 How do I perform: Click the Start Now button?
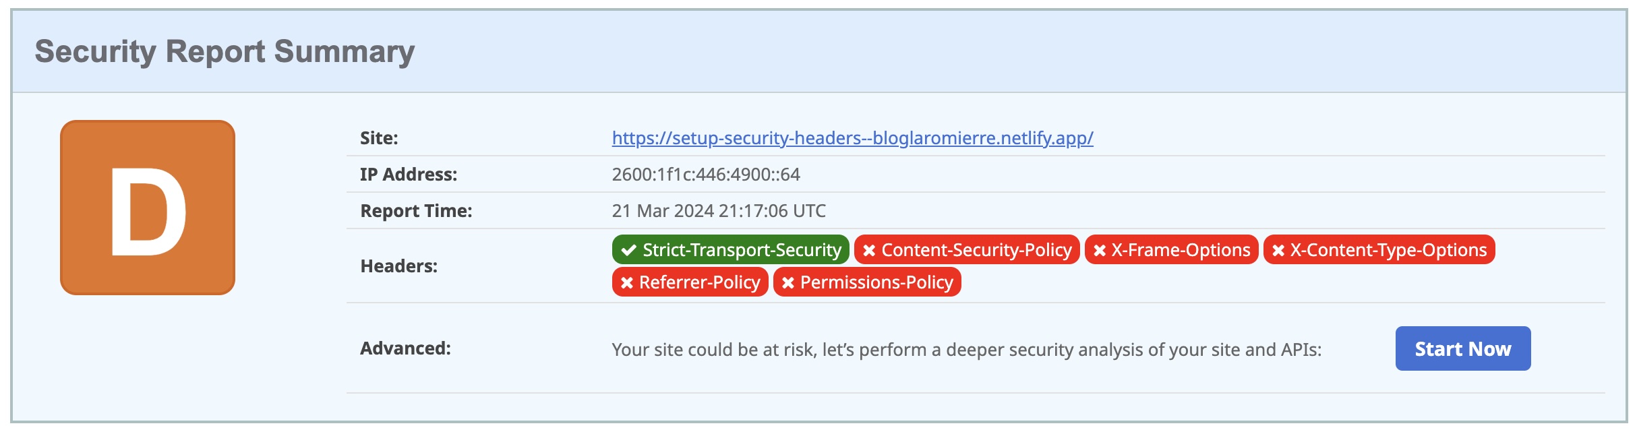tap(1463, 348)
